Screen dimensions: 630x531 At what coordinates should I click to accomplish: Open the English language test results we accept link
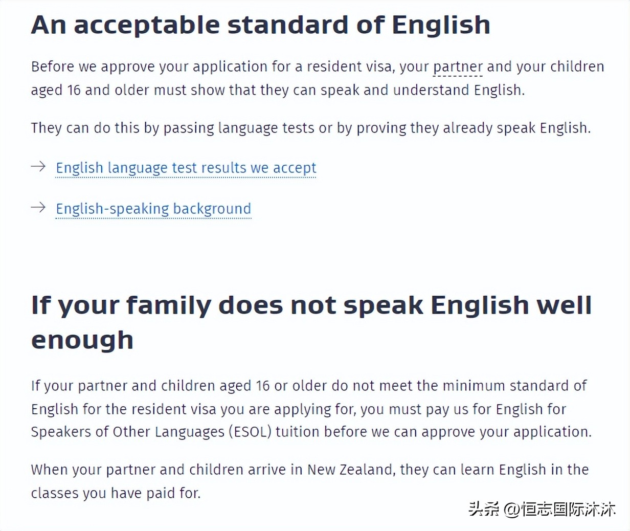186,168
